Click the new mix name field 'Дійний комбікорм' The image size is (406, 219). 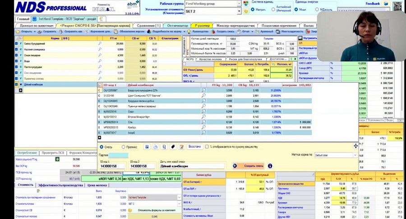point(192,166)
